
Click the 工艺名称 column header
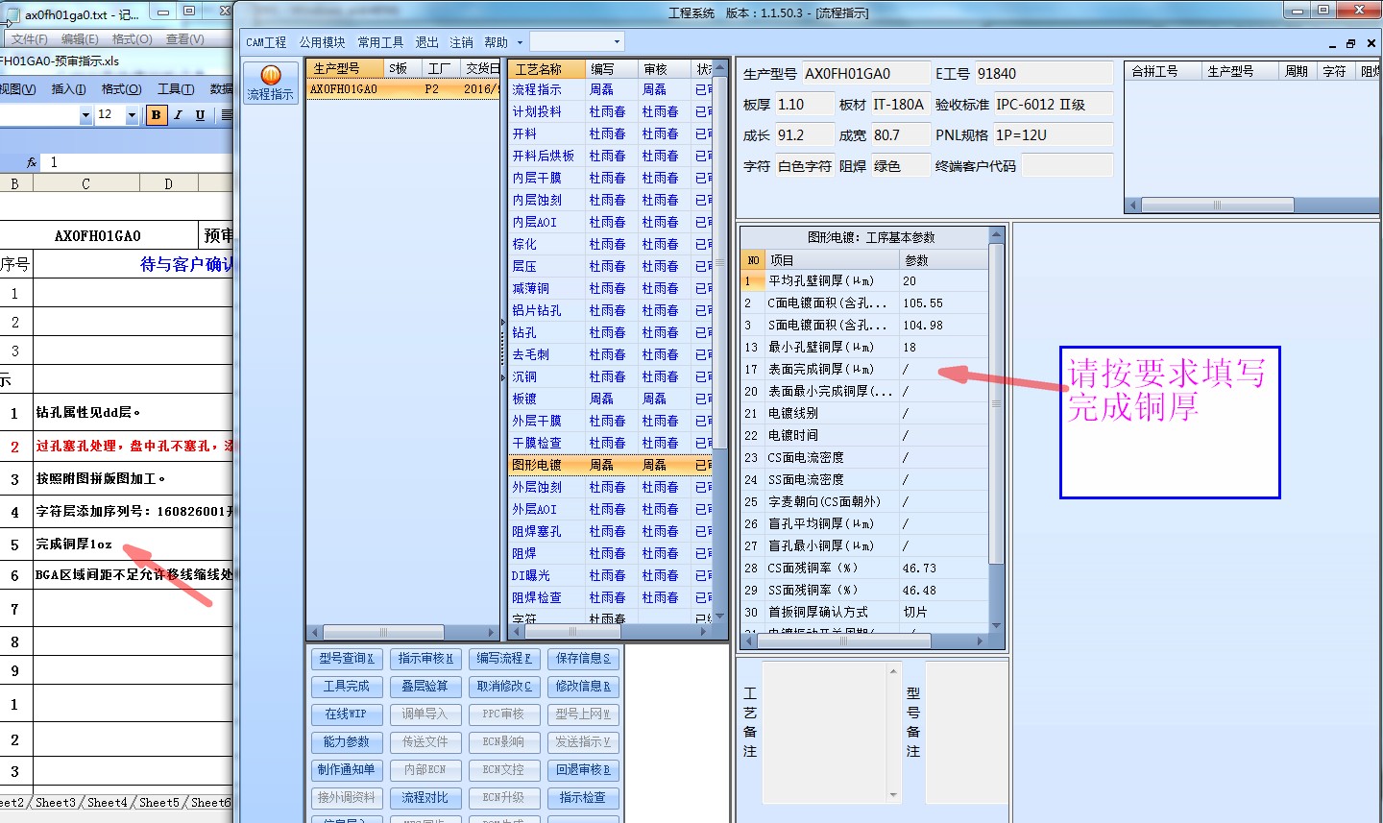(x=547, y=69)
